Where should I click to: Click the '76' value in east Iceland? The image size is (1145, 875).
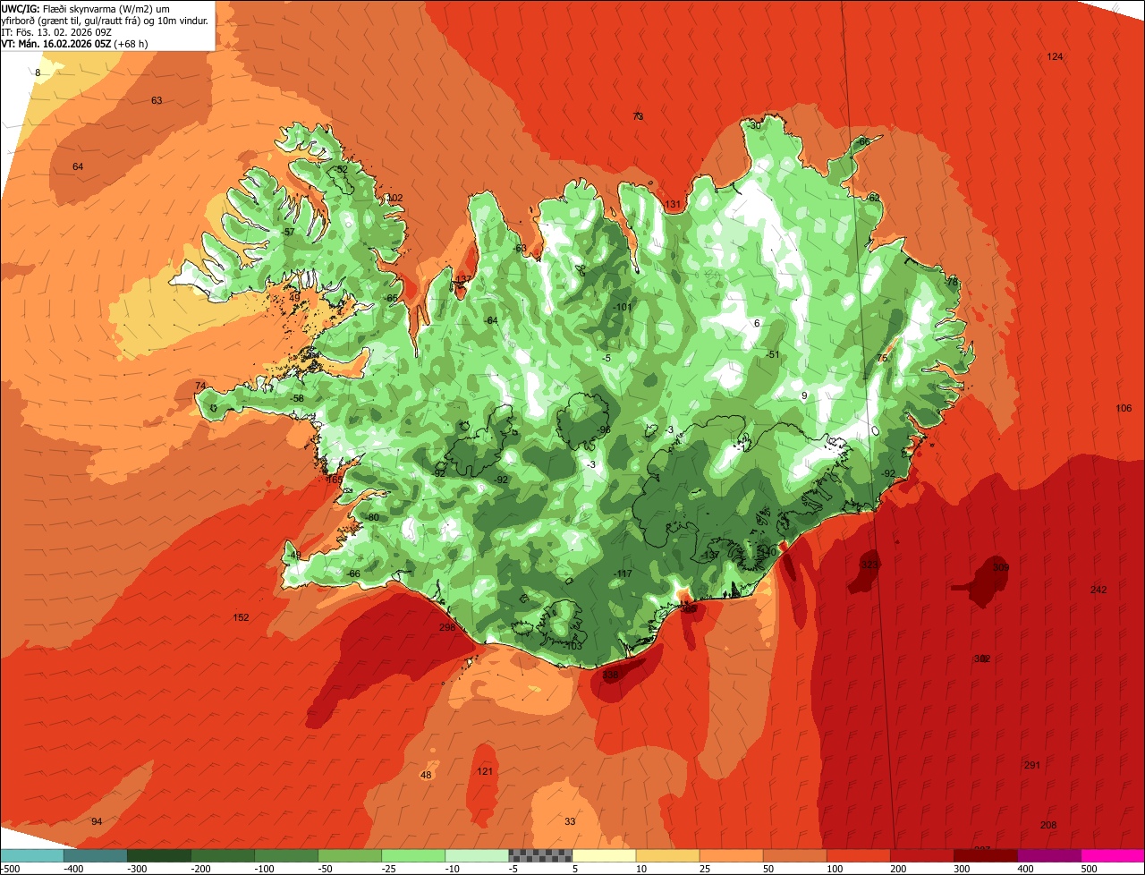point(882,359)
